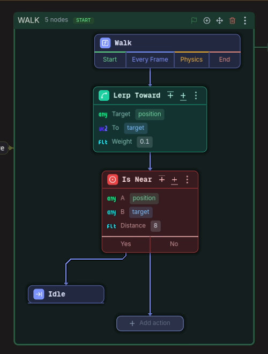The width and height of the screenshot is (268, 354).
Task: Switch to the Physics tab
Action: pyautogui.click(x=191, y=60)
